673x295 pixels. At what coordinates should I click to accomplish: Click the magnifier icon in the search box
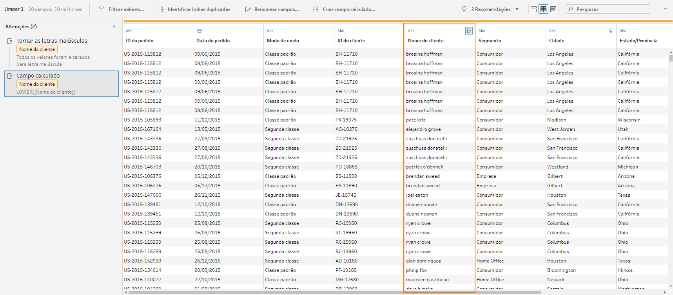[x=571, y=9]
